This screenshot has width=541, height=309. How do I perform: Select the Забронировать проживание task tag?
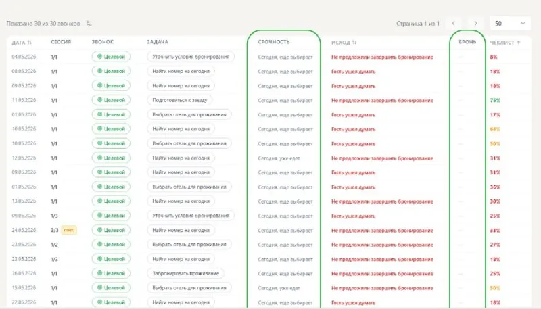click(x=185, y=273)
